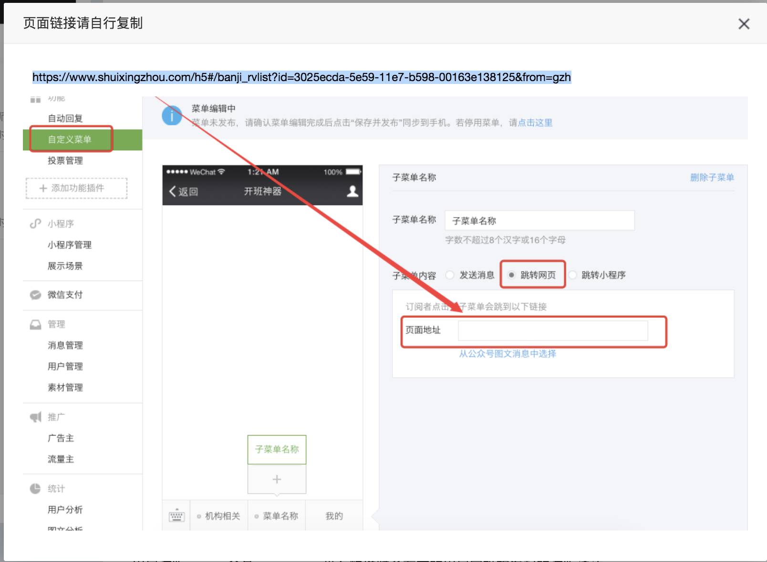Select 自定义菜单 in the sidebar
Screen dimensions: 767x562
pyautogui.click(x=70, y=139)
